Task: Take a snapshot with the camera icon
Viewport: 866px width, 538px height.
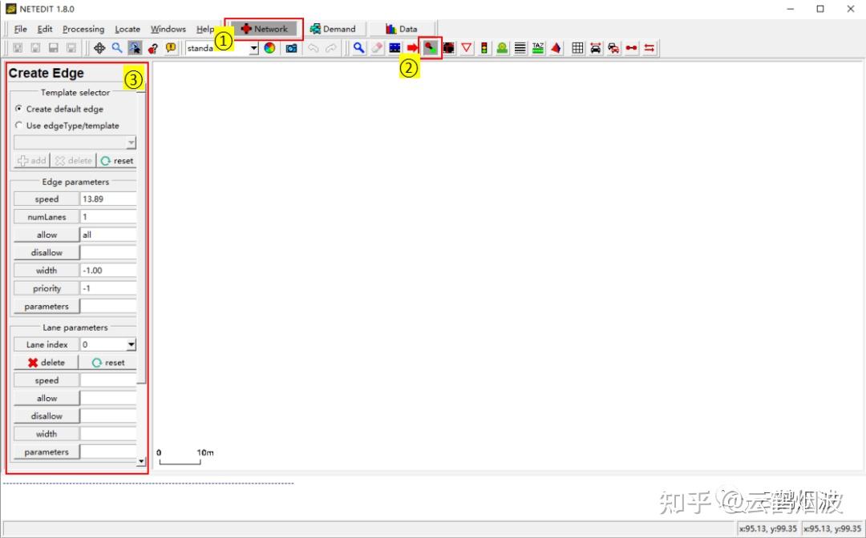Action: 291,47
